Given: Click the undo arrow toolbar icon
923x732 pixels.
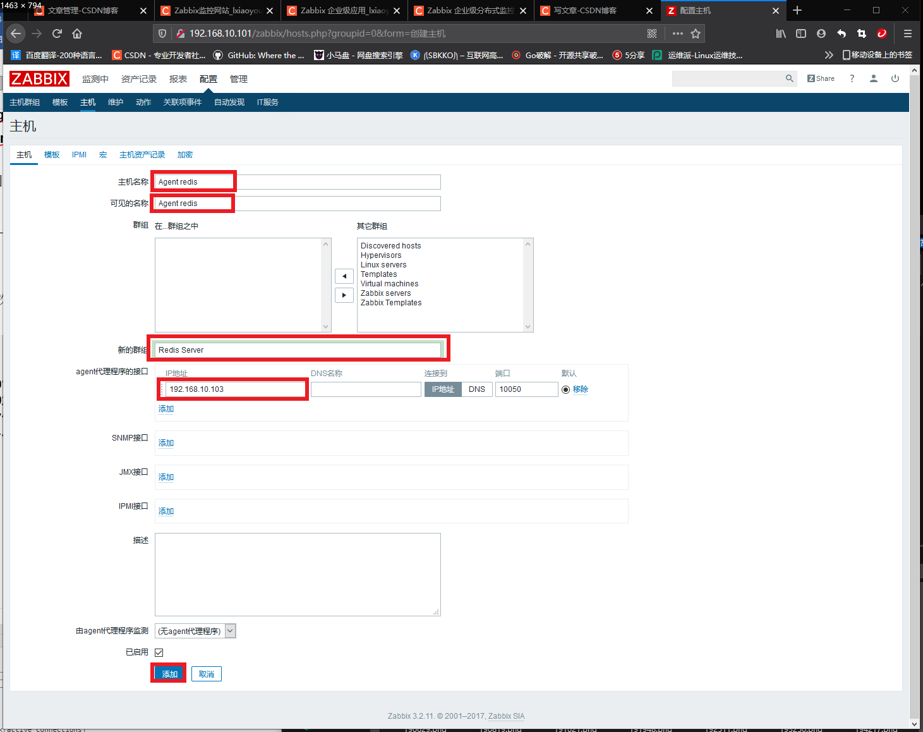Looking at the screenshot, I should click(x=842, y=34).
